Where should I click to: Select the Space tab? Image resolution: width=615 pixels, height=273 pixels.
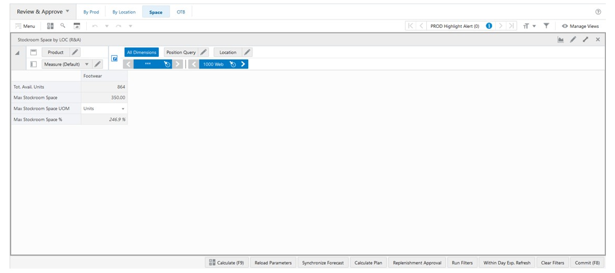click(156, 12)
